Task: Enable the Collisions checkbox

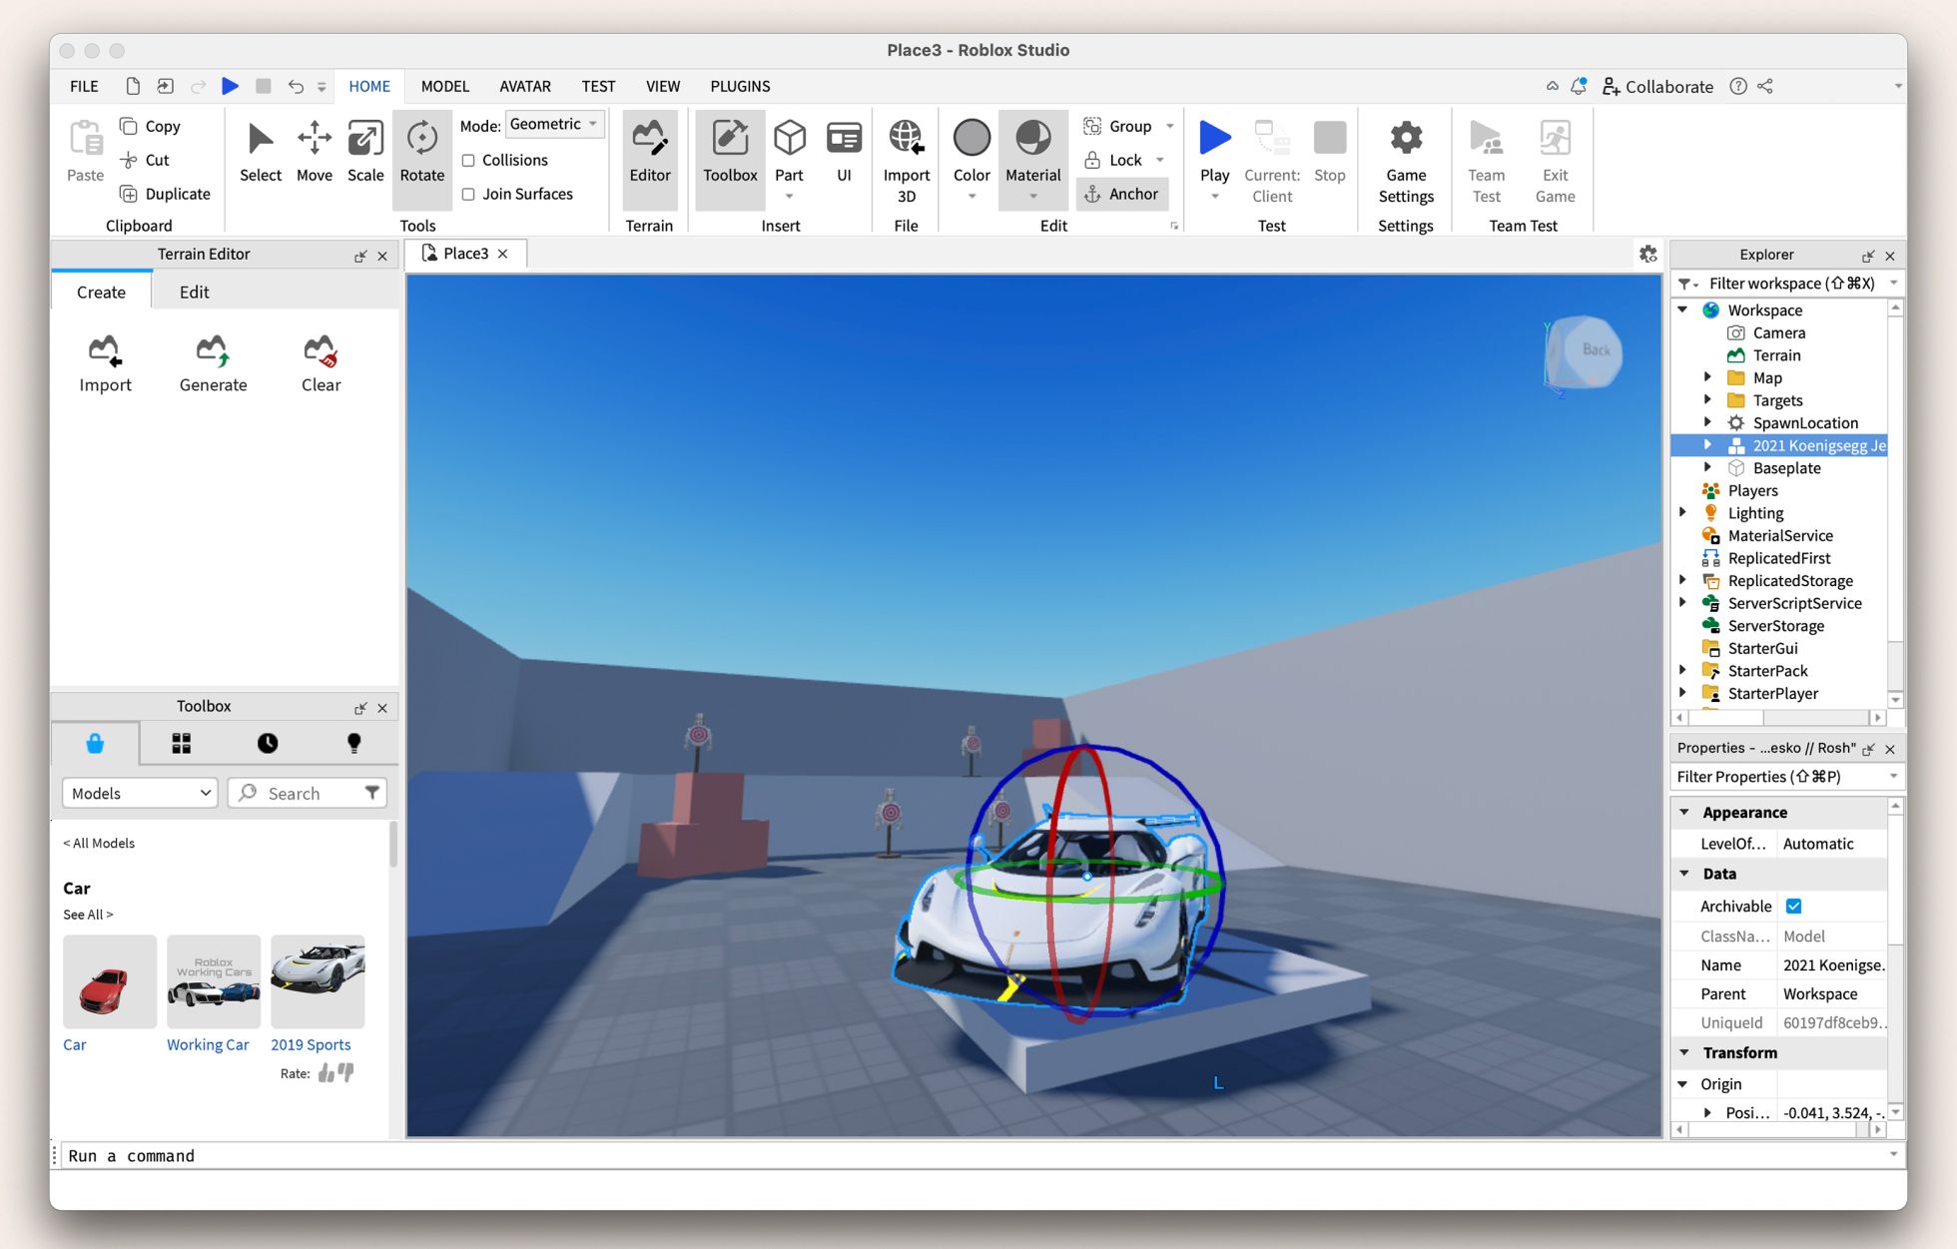Action: coord(468,160)
